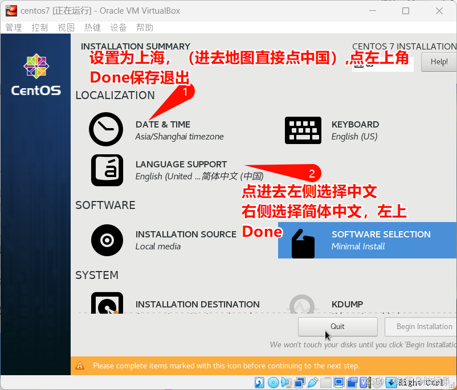
Task: Click the 'We won't touch your disks' note
Action: tap(363, 344)
